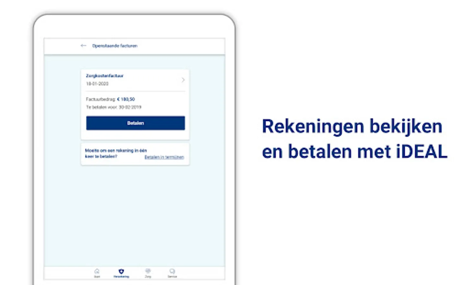Select the Te betalen voor due date

(114, 107)
